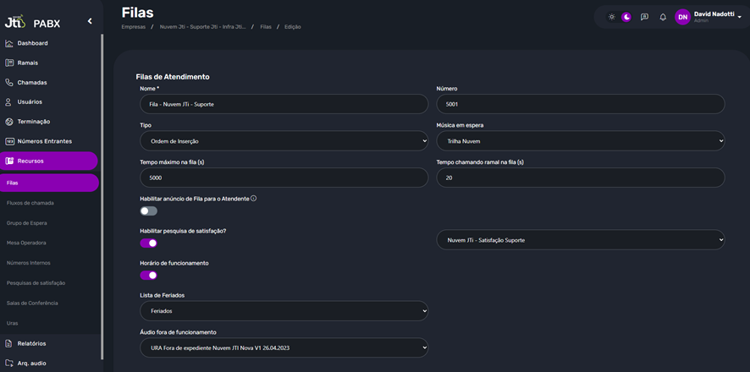Click the notification bell icon
The width and height of the screenshot is (750, 372).
pyautogui.click(x=663, y=17)
